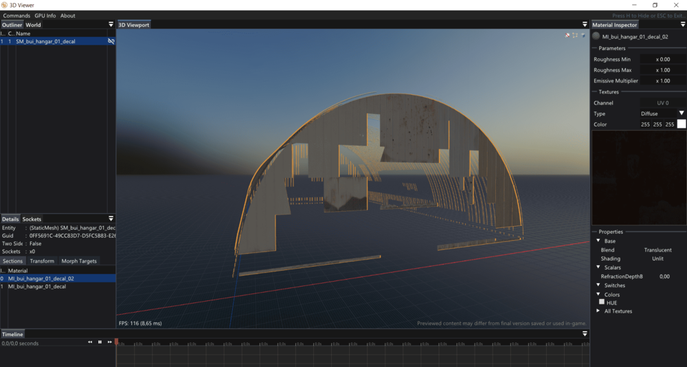687x367 pixels.
Task: Click the leftmost icon in the viewport corner
Action: coord(567,35)
